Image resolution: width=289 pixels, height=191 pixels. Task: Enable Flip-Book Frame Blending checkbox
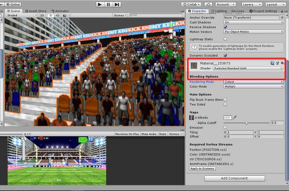tap(225, 100)
